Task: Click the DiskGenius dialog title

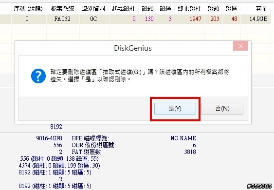Action: (133, 48)
